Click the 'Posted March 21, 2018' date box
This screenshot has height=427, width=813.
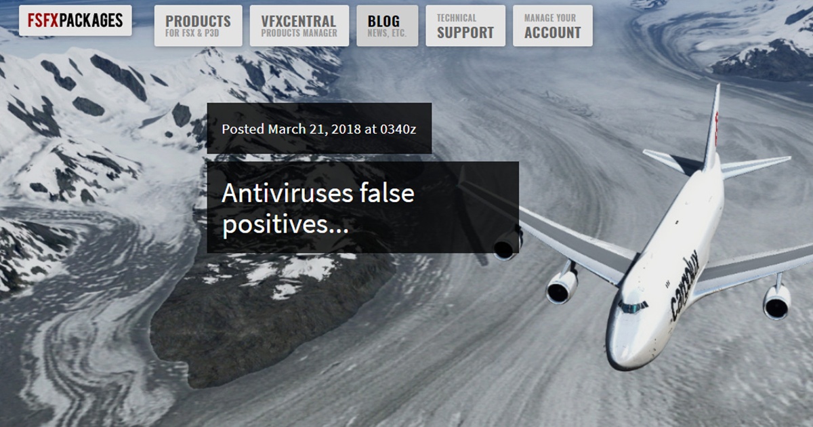(319, 128)
